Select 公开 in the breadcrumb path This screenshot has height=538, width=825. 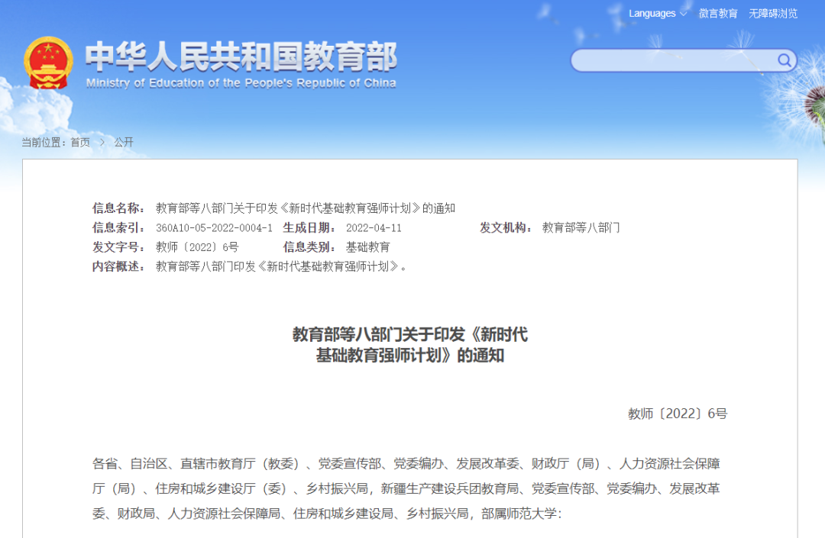(124, 143)
